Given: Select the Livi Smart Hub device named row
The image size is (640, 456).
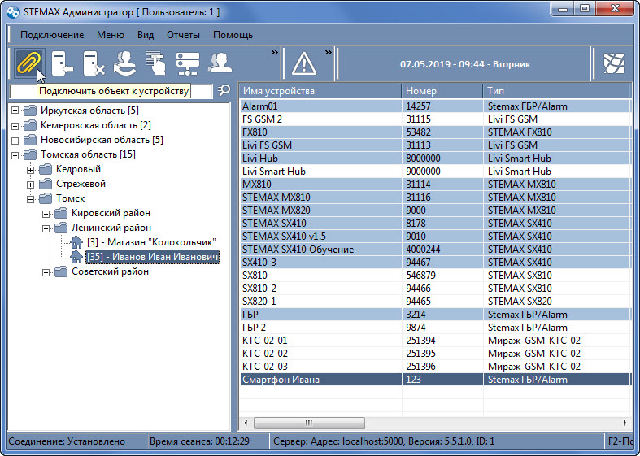Looking at the screenshot, I should click(x=435, y=172).
